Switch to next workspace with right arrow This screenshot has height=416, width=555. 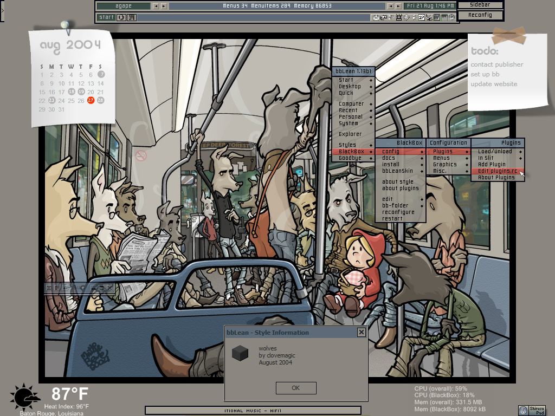pyautogui.click(x=164, y=6)
